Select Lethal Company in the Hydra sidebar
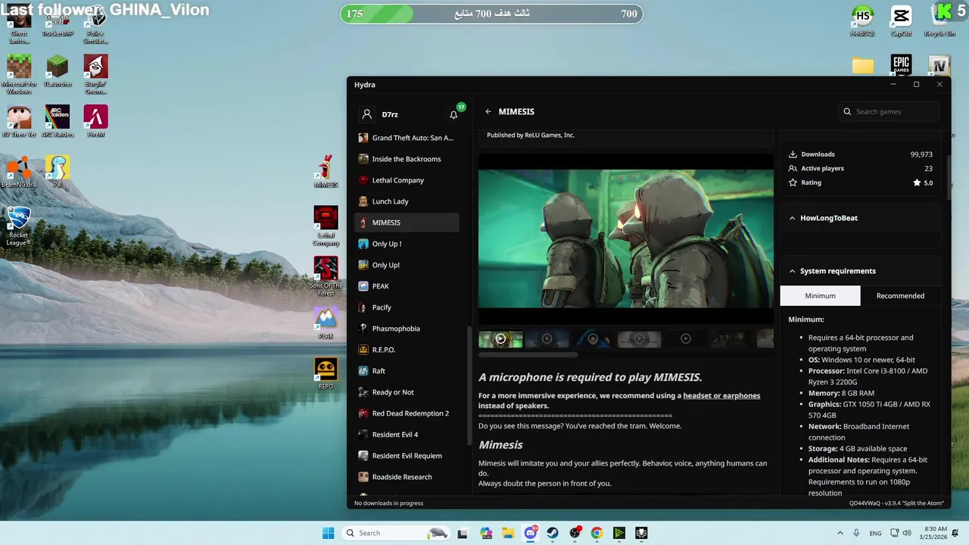The image size is (969, 545). [407, 180]
